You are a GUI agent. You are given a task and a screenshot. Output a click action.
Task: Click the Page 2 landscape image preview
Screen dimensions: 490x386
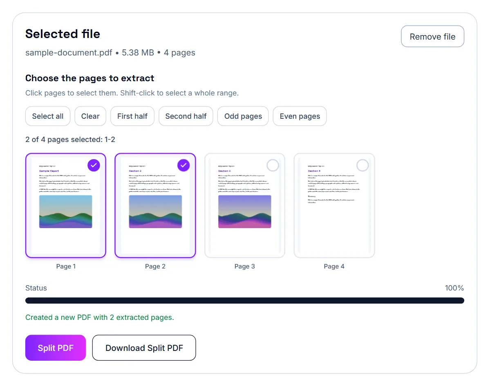click(155, 212)
